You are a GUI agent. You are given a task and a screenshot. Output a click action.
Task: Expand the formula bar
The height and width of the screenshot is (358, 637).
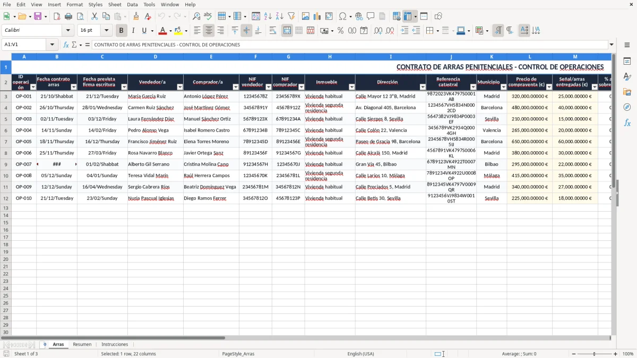click(612, 45)
